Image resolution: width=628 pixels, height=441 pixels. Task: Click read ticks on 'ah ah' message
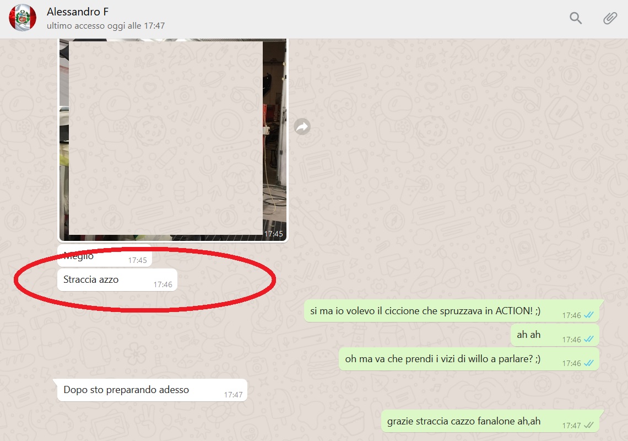tap(589, 339)
